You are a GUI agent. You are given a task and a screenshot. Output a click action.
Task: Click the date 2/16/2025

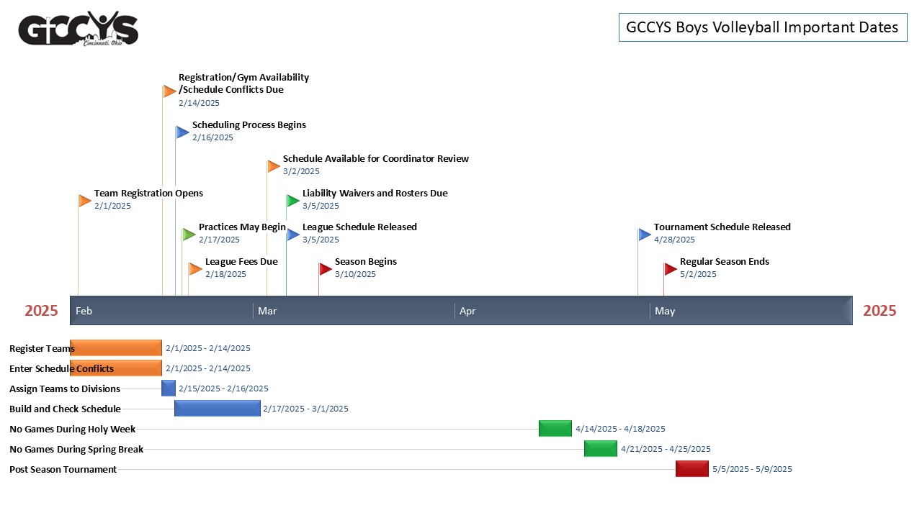(212, 137)
